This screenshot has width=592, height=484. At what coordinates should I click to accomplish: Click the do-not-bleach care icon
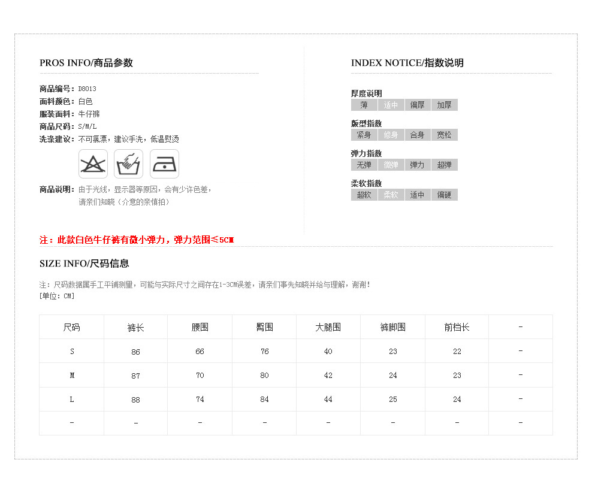point(93,164)
